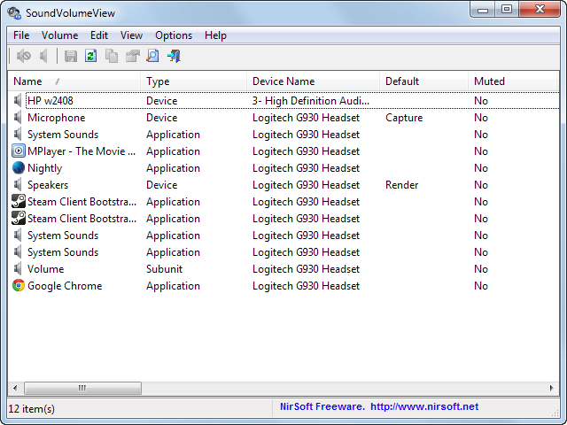The image size is (567, 425).
Task: Select the Microphone row name
Action: tap(57, 118)
